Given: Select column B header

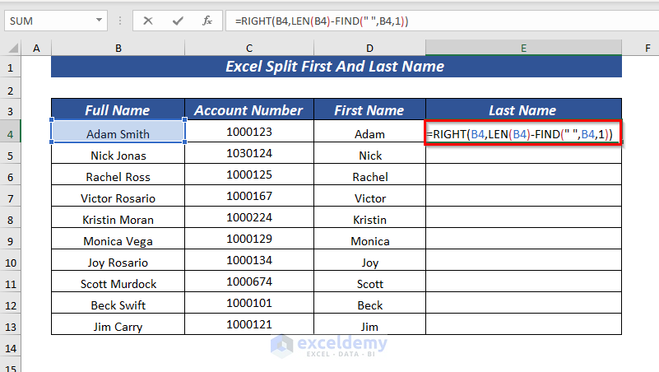Looking at the screenshot, I should pos(118,49).
